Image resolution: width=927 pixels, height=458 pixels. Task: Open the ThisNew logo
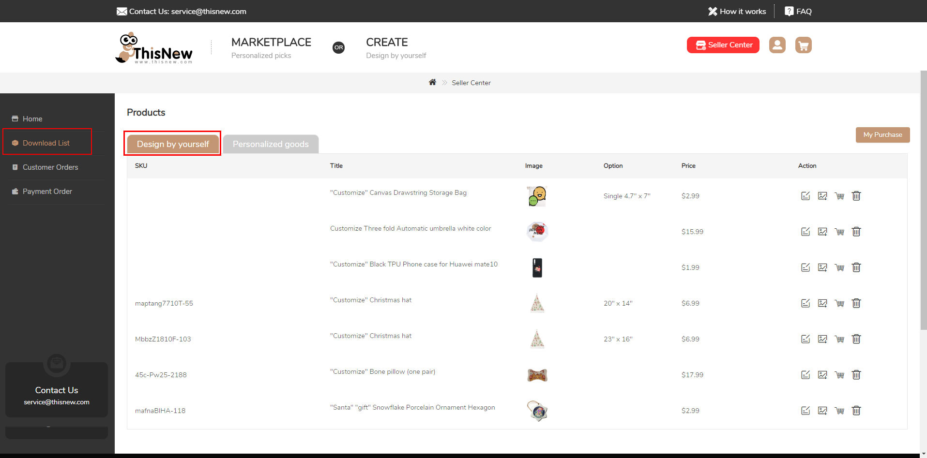[154, 47]
